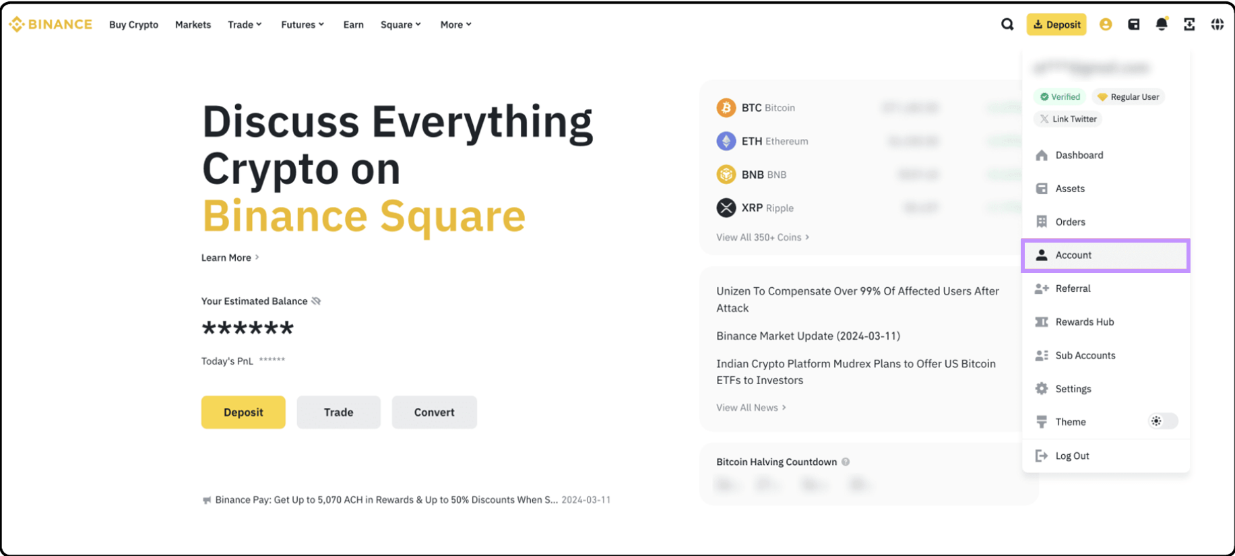
Task: Click the ETH Ethereum row label
Action: coord(775,141)
